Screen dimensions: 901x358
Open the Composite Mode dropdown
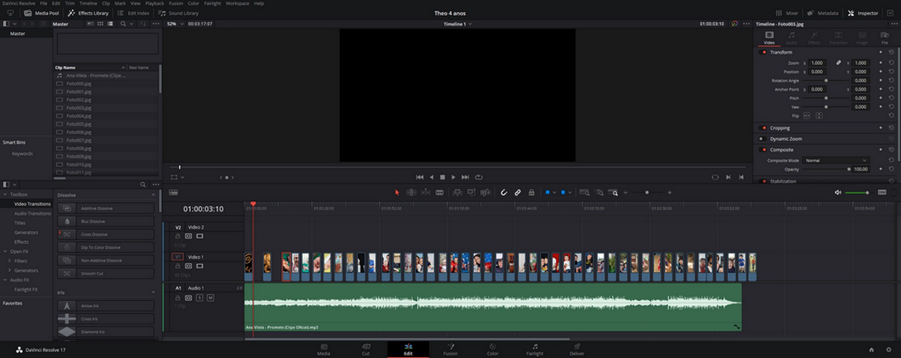coord(835,161)
